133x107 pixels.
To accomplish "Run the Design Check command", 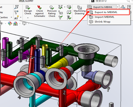I will coord(28,10).
